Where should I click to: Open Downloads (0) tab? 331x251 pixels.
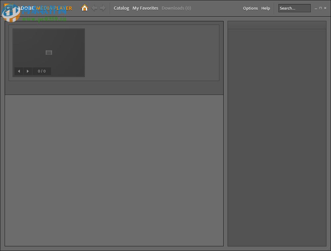[x=176, y=8]
